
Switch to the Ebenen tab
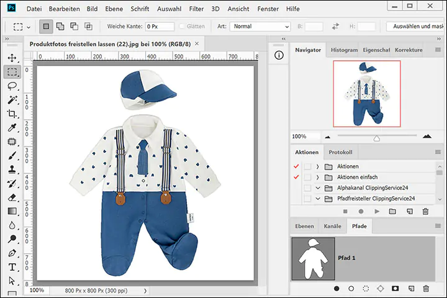[304, 227]
